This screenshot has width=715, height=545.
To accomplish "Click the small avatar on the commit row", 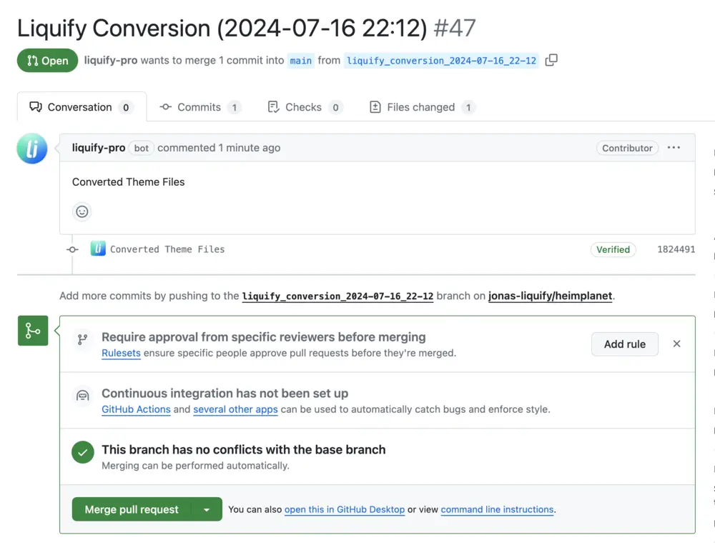I will point(98,249).
